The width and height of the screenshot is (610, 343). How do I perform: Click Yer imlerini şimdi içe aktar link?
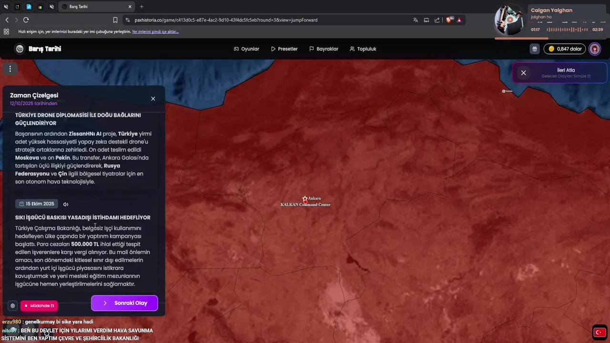click(x=155, y=31)
